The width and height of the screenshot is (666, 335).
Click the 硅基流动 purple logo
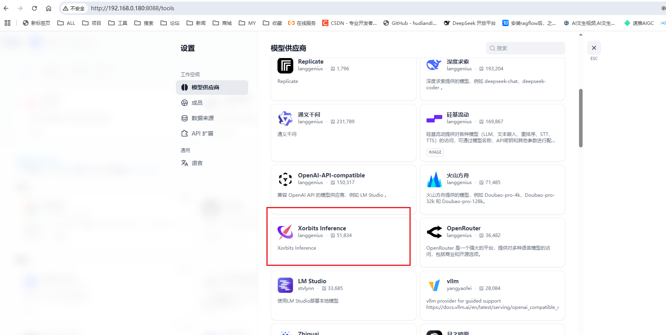tap(434, 118)
